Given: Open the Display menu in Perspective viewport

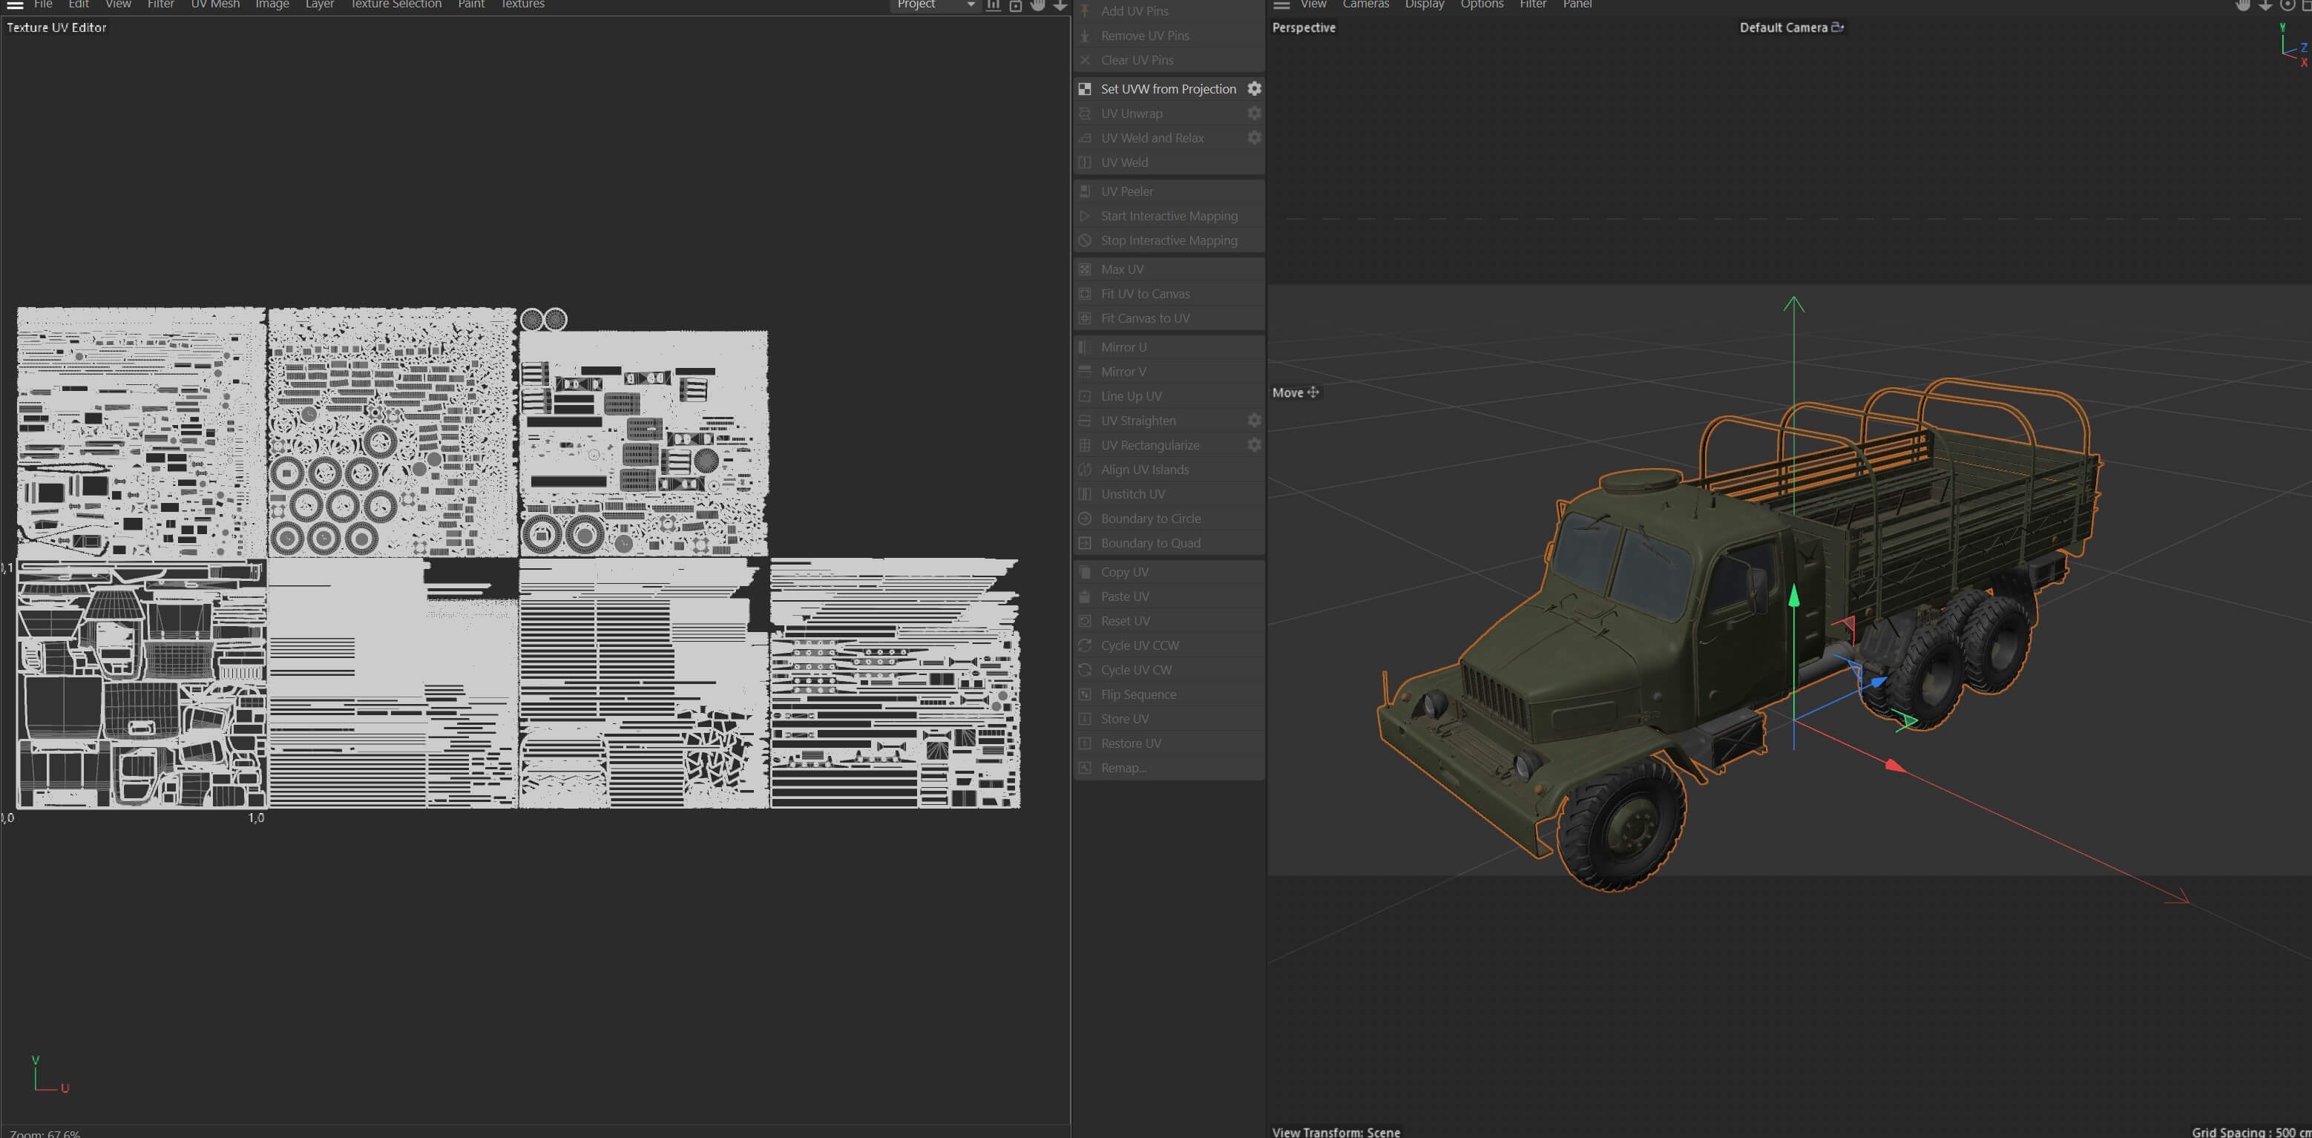Looking at the screenshot, I should tap(1425, 4).
